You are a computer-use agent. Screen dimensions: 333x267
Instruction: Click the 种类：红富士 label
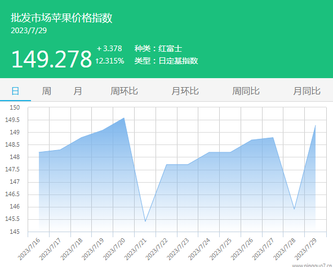tap(158, 48)
